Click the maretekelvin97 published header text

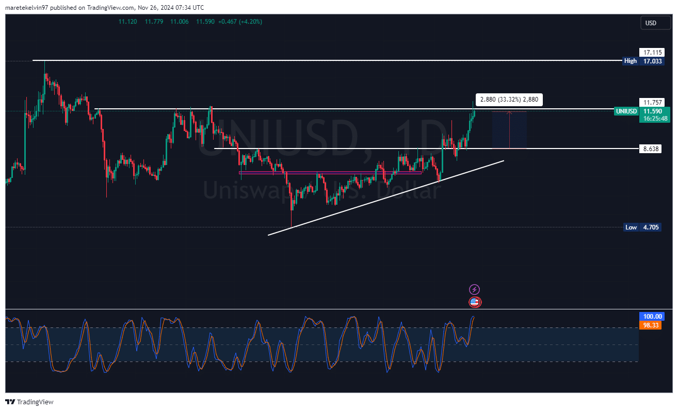104,8
